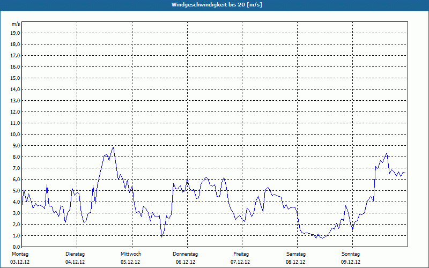Click the 15,0 y-axis label
The width and height of the screenshot is (429, 268).
pyautogui.click(x=15, y=78)
